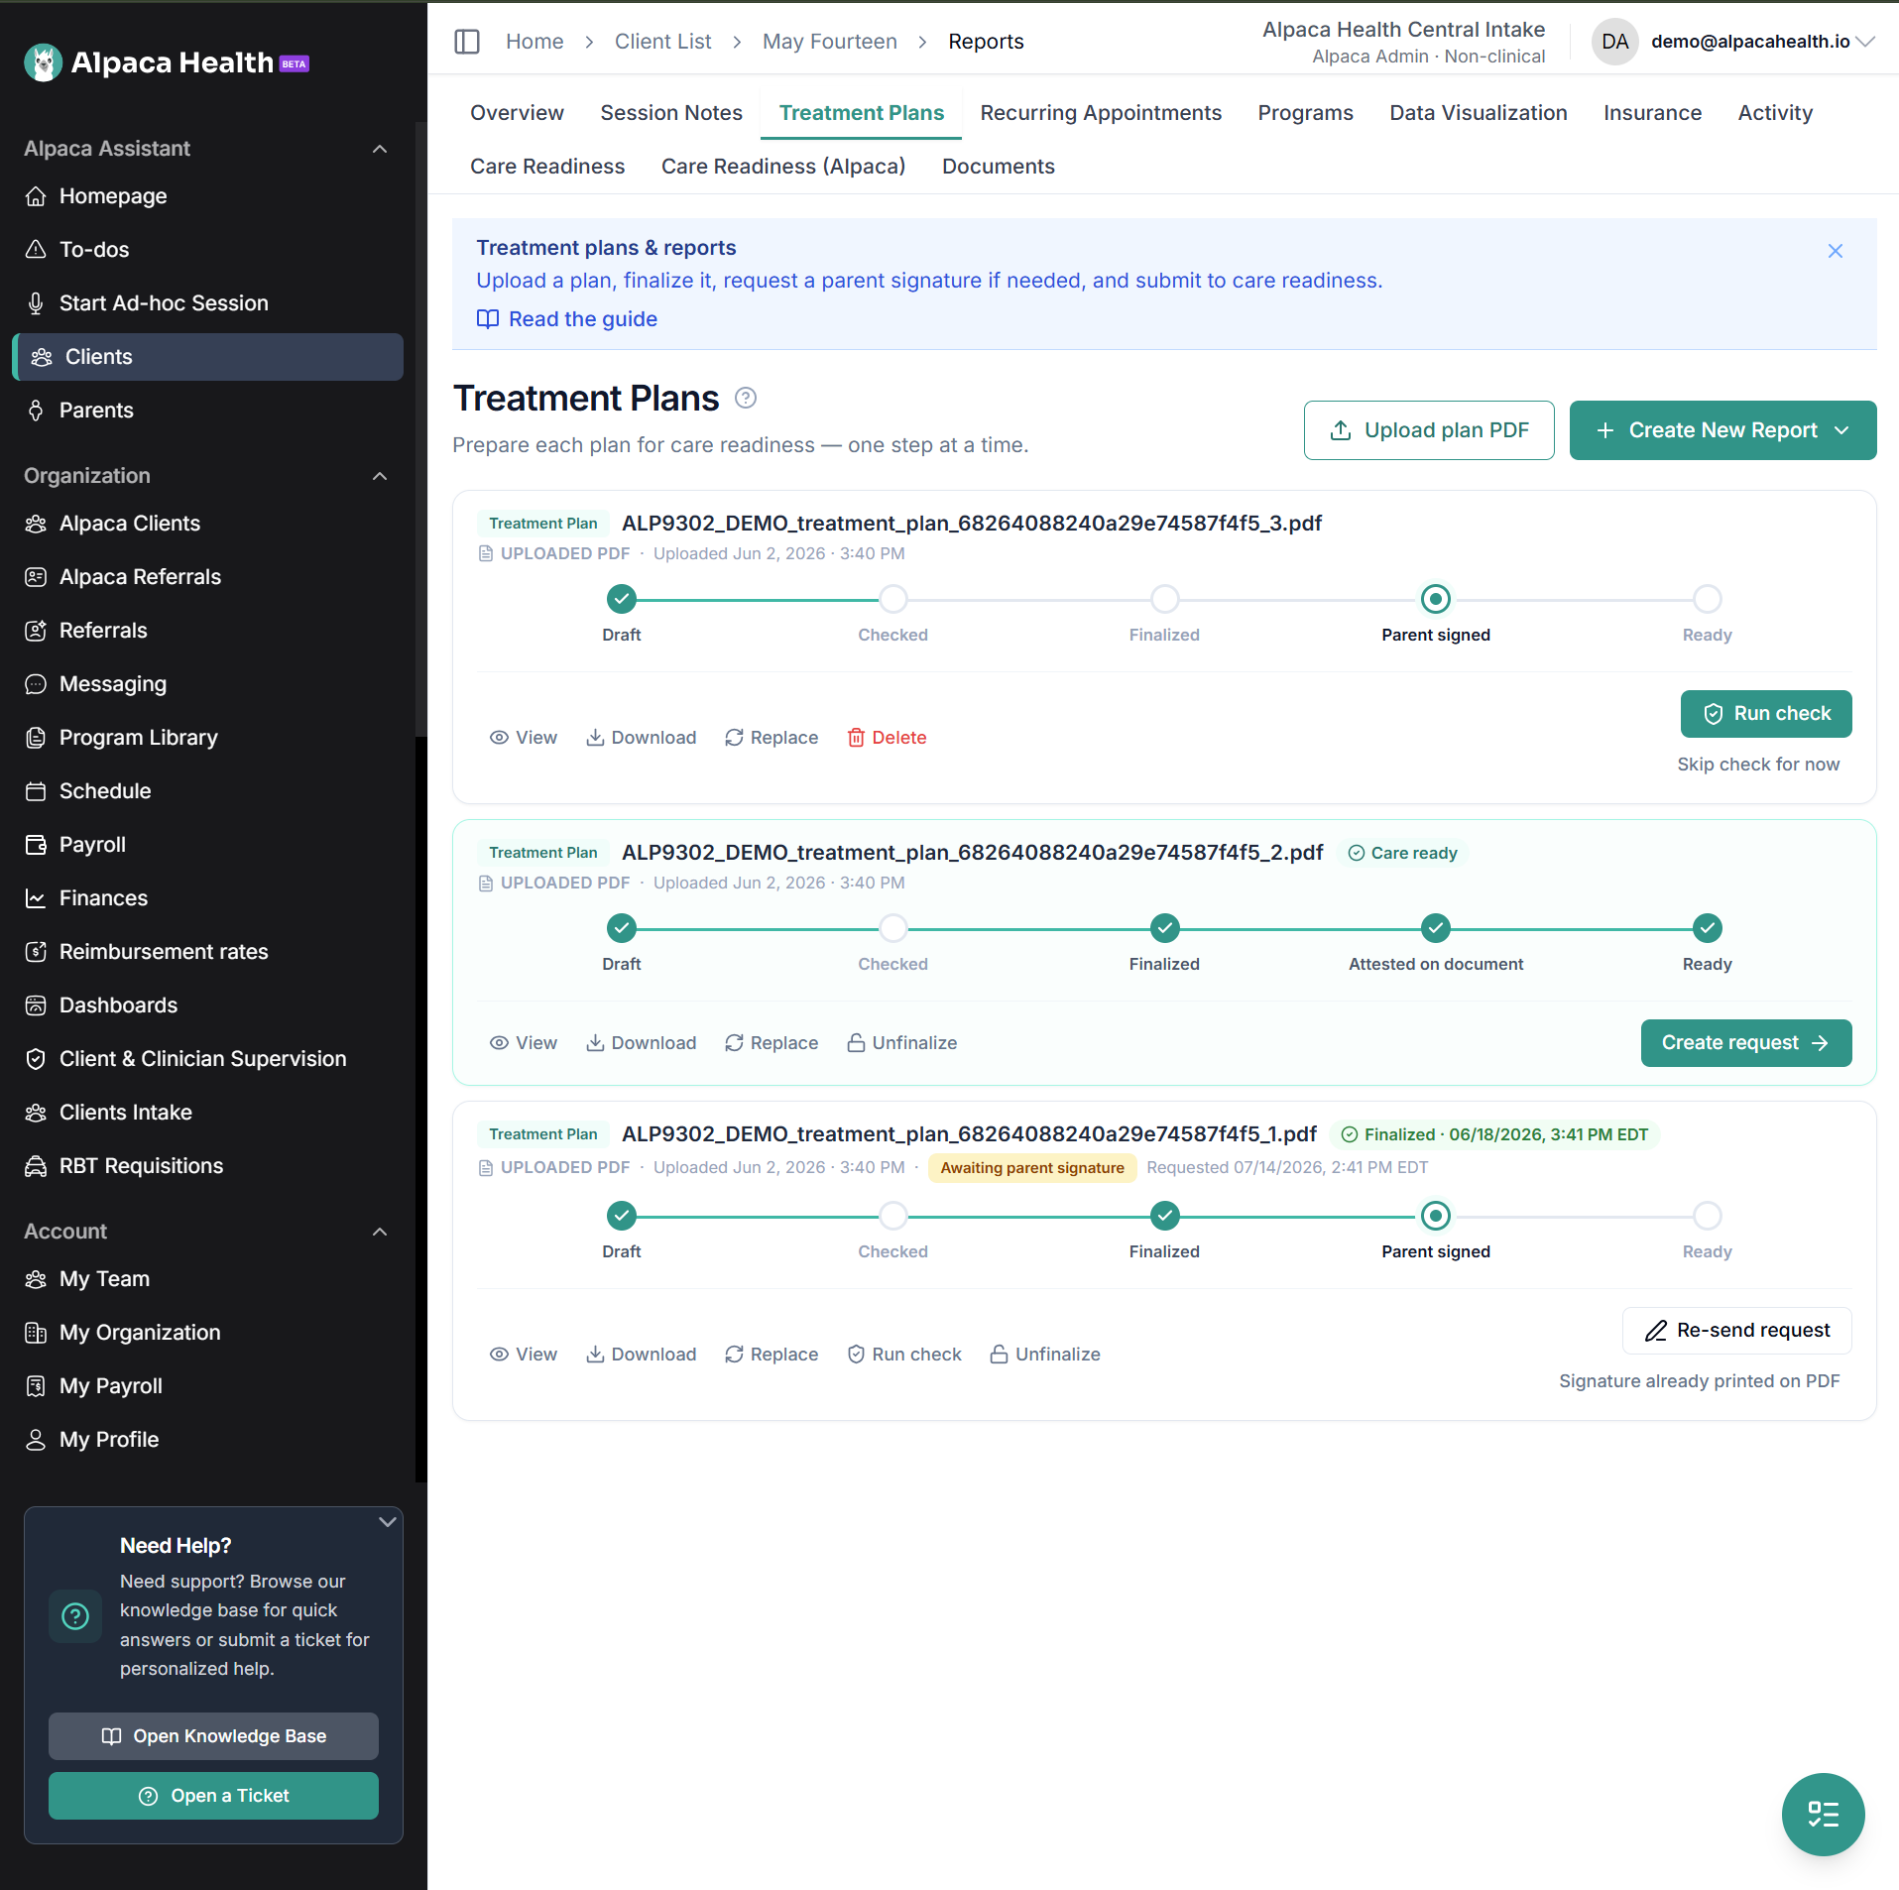Click the Ready step checkmark on plan _2
Image resolution: width=1899 pixels, height=1890 pixels.
[x=1708, y=928]
